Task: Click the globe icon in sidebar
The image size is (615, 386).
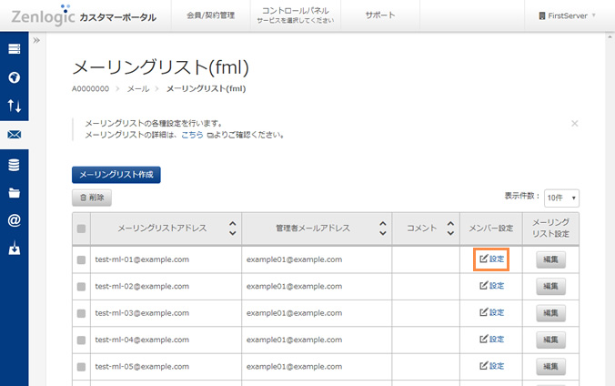Action: [15, 77]
